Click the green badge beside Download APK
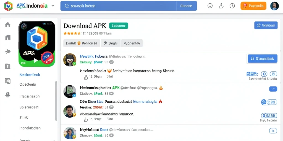 (119, 26)
